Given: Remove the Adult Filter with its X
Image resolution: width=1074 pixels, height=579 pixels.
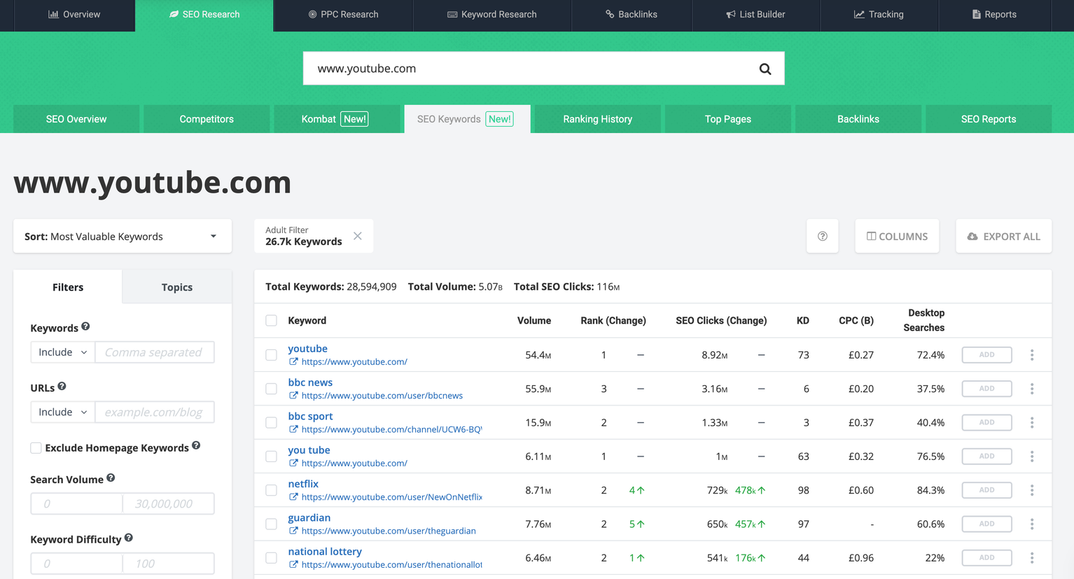Looking at the screenshot, I should (358, 236).
